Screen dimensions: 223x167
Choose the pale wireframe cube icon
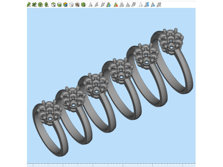coord(71,5)
